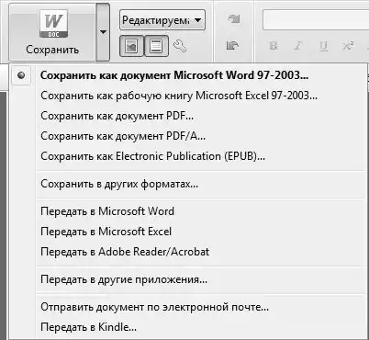Select the Microsoft Word 97-2003 radio bullet
This screenshot has width=369, height=340.
[21, 75]
